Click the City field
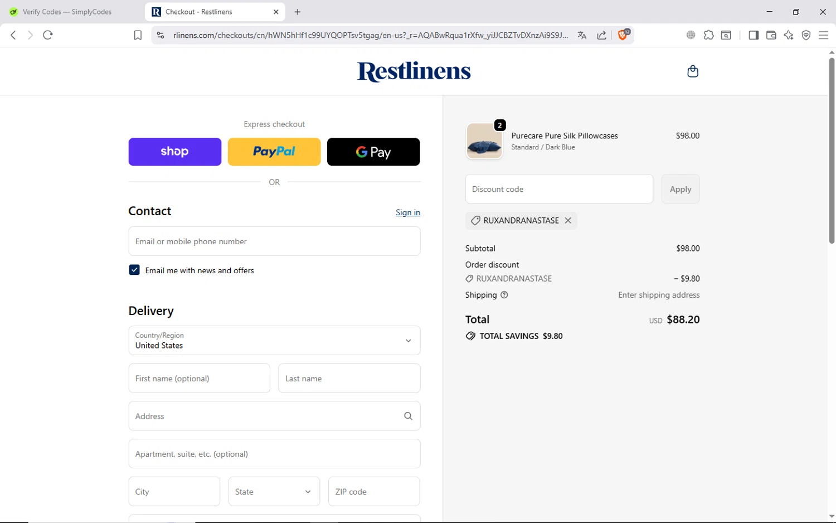 point(174,491)
